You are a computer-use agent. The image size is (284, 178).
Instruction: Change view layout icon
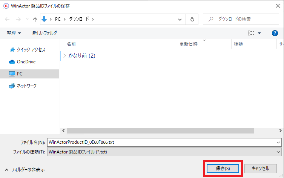point(251,33)
